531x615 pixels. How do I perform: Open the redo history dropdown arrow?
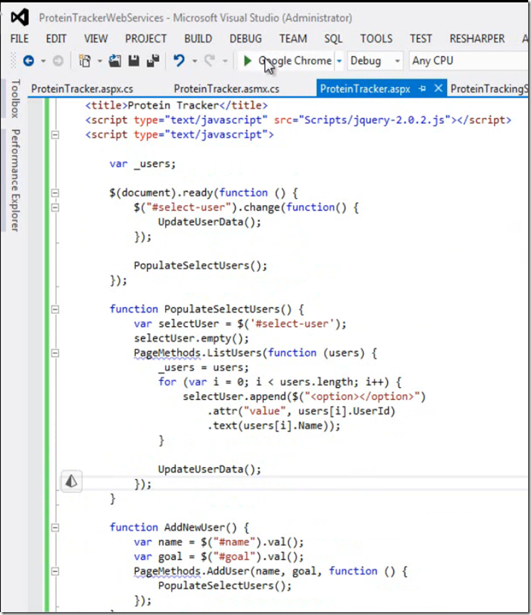pyautogui.click(x=225, y=61)
